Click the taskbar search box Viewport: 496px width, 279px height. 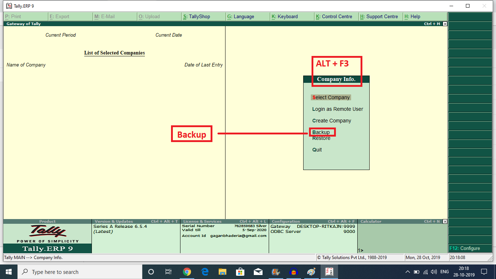pyautogui.click(x=73, y=272)
